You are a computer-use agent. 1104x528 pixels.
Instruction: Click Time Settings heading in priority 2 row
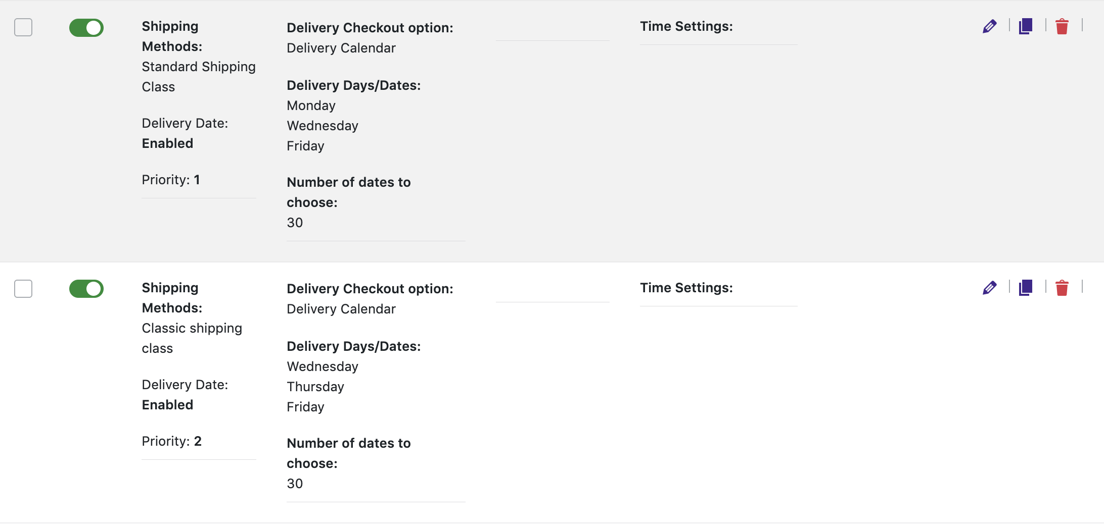pos(686,288)
